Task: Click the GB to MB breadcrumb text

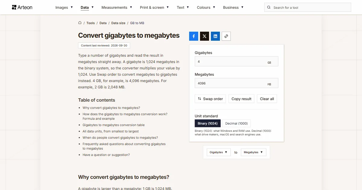Action: click(x=137, y=23)
